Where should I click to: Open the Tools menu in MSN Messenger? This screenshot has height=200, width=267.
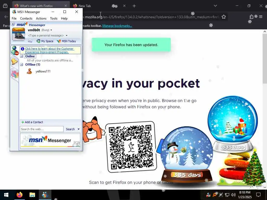click(54, 18)
